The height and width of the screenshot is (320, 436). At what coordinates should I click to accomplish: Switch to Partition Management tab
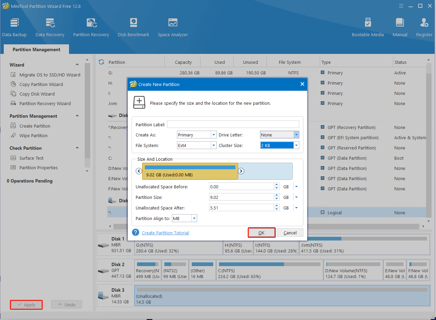[x=36, y=49]
